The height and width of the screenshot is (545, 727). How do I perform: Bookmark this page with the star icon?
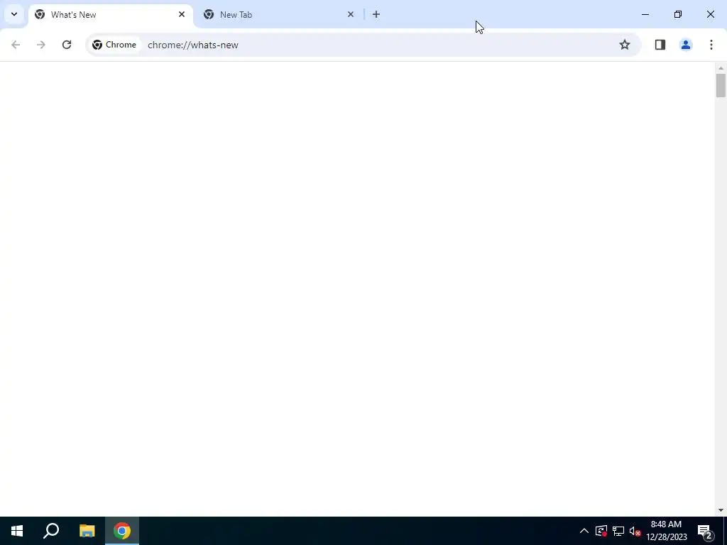point(625,45)
